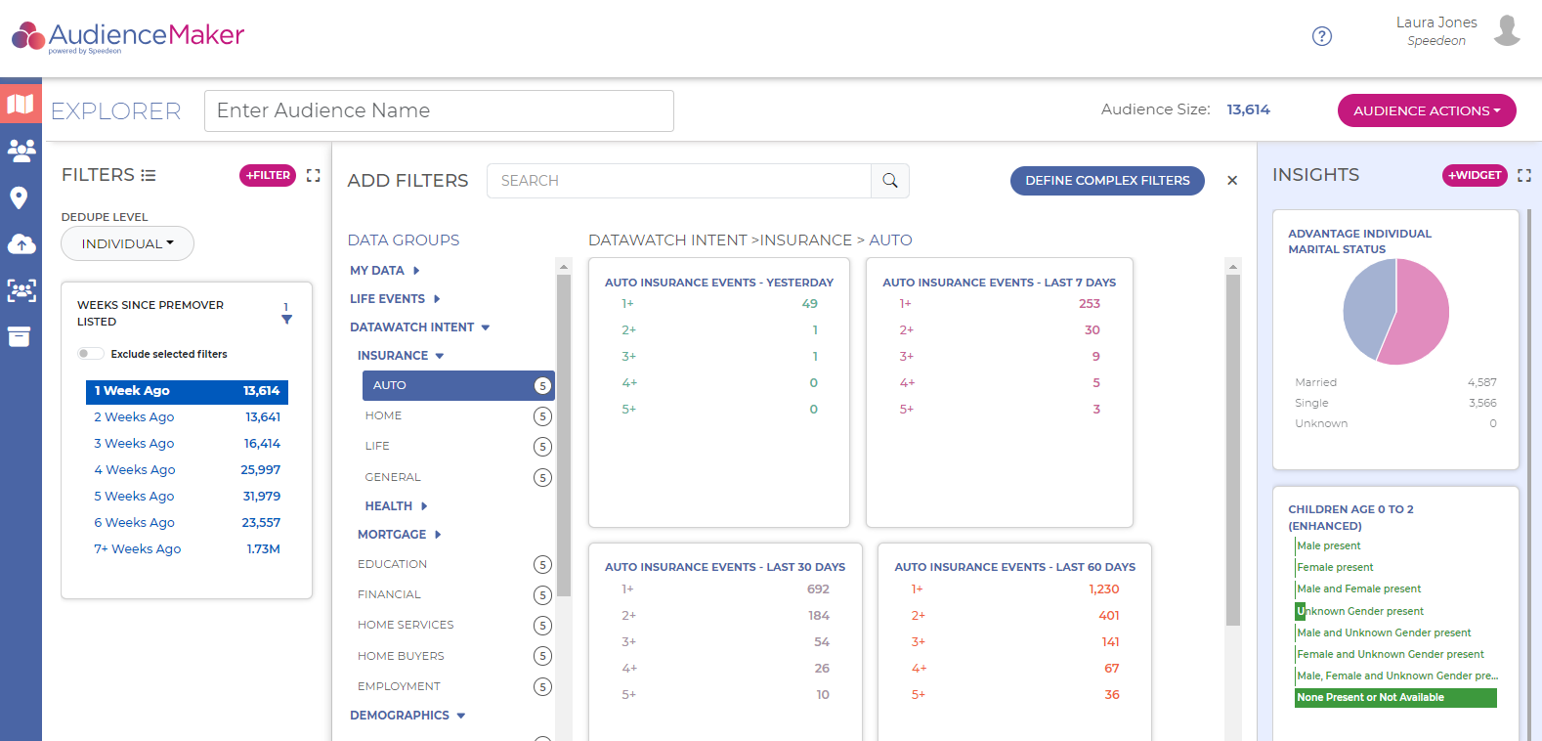Image resolution: width=1542 pixels, height=741 pixels.
Task: Click the magnifier search button
Action: click(889, 181)
